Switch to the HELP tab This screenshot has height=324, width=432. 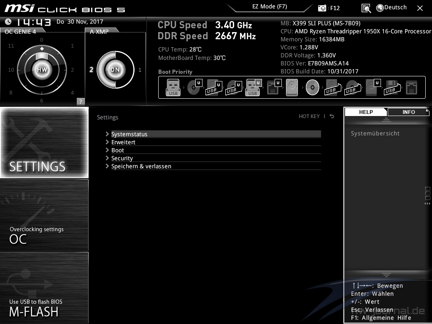(366, 112)
